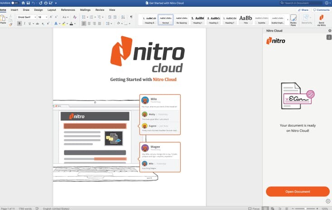Align text to the right
This screenshot has height=210, width=332.
(94, 24)
